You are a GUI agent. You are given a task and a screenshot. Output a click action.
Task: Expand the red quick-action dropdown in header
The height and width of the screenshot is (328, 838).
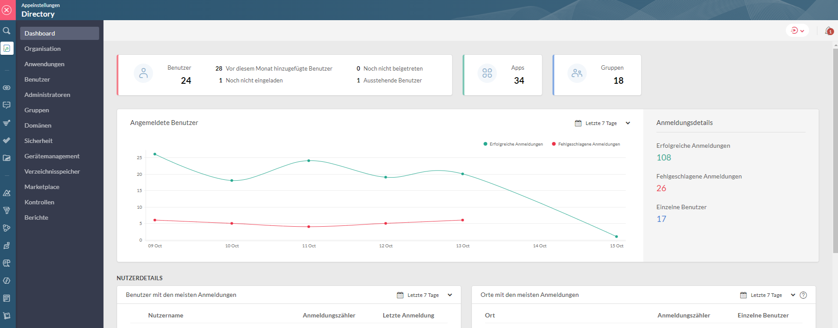click(797, 31)
